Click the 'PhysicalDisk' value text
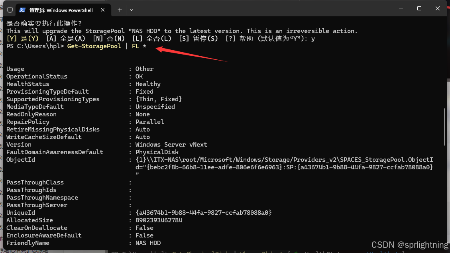The height and width of the screenshot is (253, 450). (x=157, y=152)
